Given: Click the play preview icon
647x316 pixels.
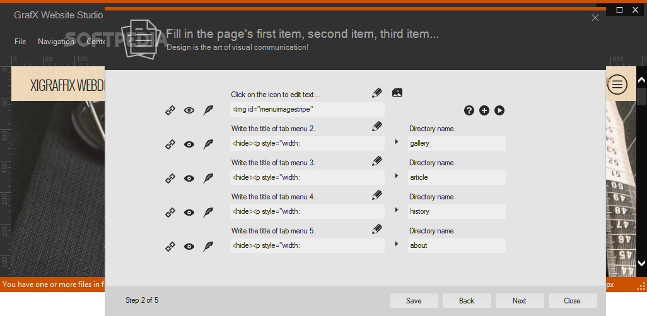Looking at the screenshot, I should click(x=499, y=110).
